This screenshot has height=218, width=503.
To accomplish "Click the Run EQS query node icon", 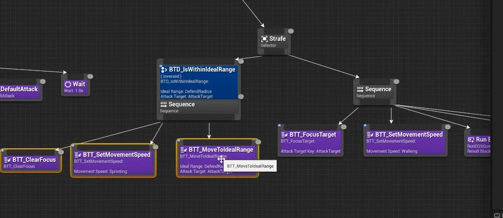I will (x=471, y=139).
